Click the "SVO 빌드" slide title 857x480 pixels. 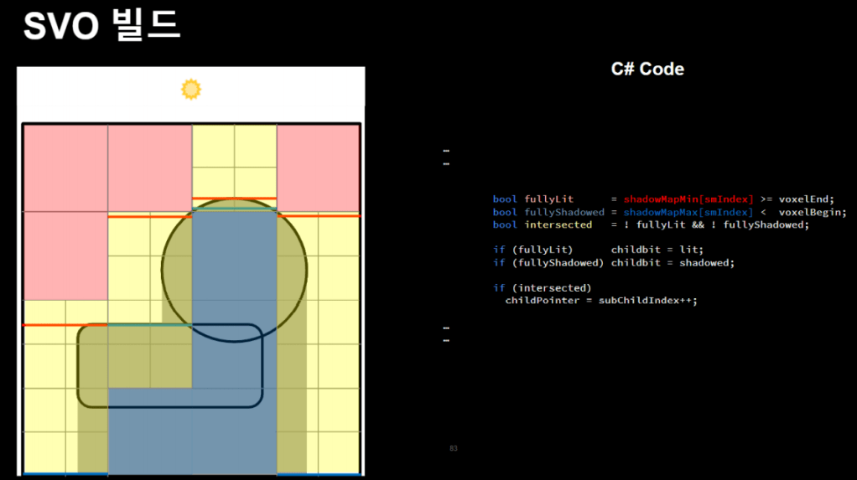point(101,26)
